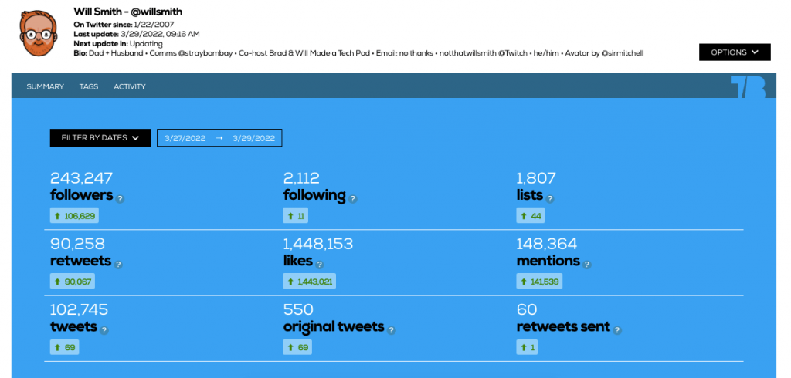Click the help icon next to mentions
This screenshot has height=378, width=791.
point(587,264)
